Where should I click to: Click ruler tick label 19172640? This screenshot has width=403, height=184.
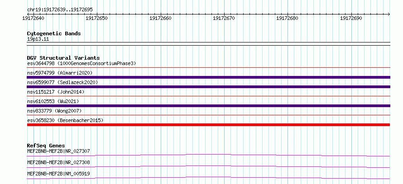coord(33,18)
